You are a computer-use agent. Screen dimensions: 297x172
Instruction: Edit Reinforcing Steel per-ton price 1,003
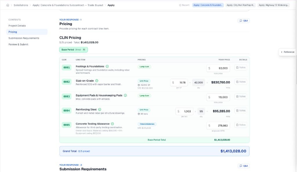click(184, 111)
